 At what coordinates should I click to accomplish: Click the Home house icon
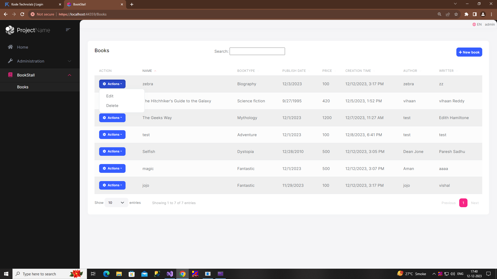pyautogui.click(x=10, y=47)
